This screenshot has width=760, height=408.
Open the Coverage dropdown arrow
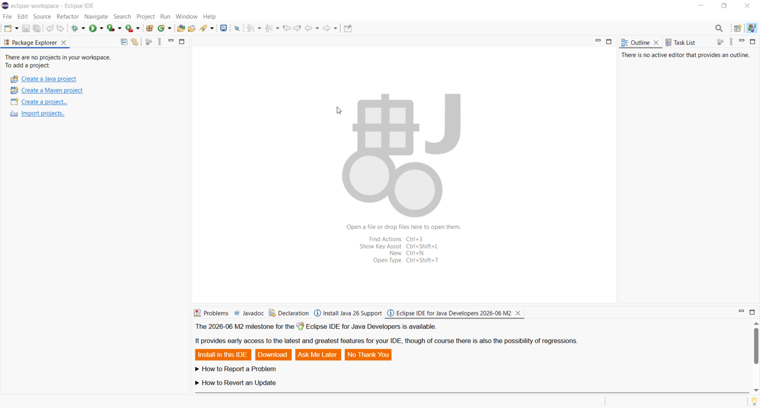119,29
